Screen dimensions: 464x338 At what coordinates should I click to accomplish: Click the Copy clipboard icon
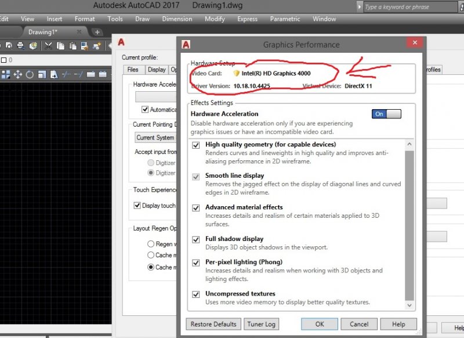pos(60,46)
